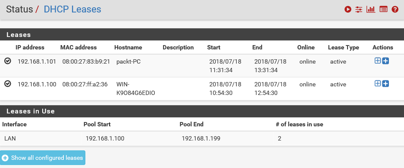The width and height of the screenshot is (404, 168).
Task: Sort leases by IP address column
Action: 30,47
